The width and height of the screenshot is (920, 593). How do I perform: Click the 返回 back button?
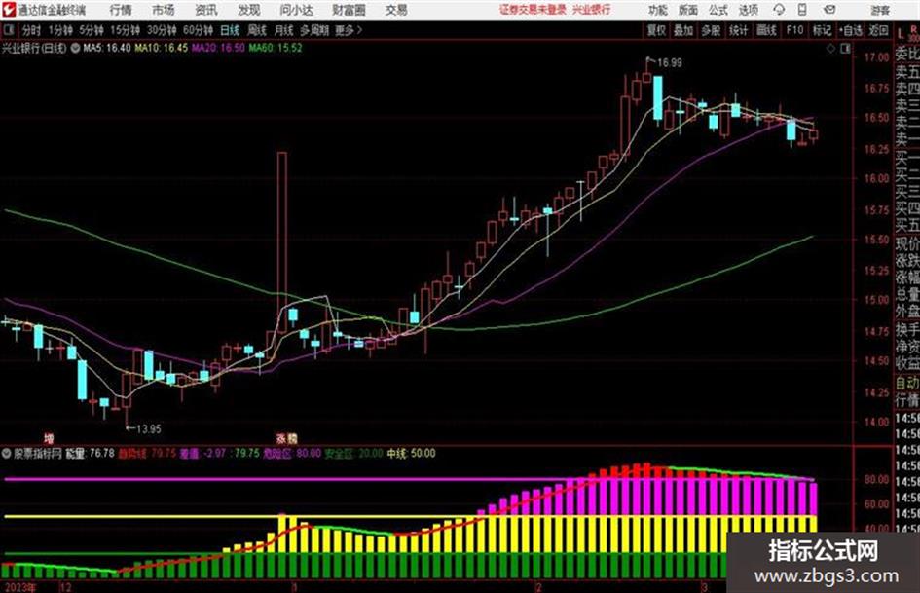pos(878,30)
